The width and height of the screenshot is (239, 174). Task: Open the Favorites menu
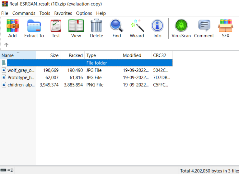click(63, 13)
